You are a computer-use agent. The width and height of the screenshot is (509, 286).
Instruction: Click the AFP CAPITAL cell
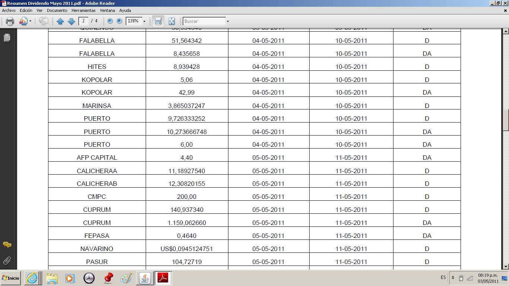pyautogui.click(x=97, y=158)
